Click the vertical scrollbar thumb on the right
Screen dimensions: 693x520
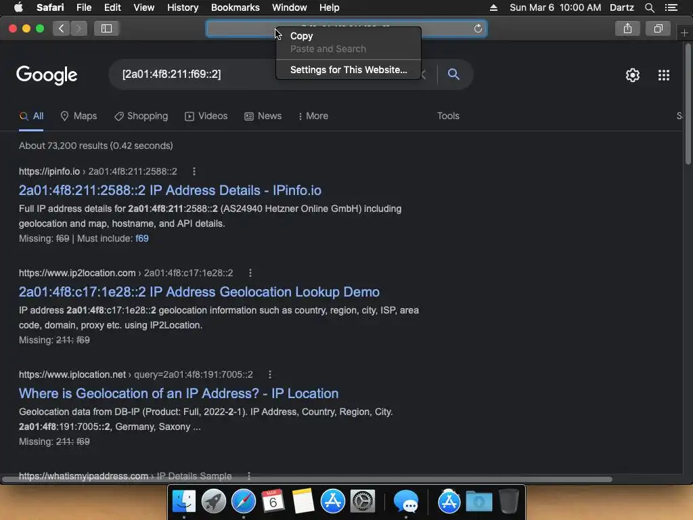688,104
